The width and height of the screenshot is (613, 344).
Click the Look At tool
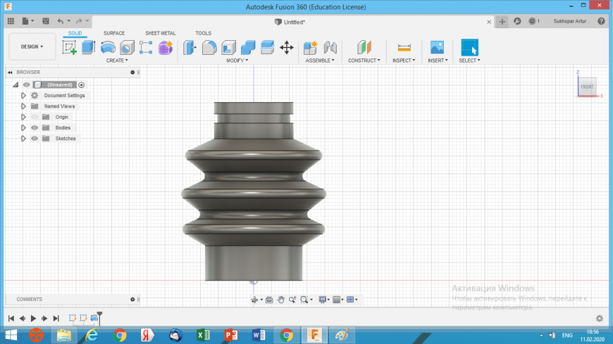[269, 300]
